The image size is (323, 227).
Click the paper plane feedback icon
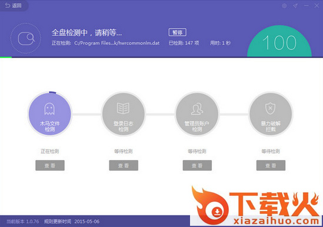pyautogui.click(x=295, y=6)
